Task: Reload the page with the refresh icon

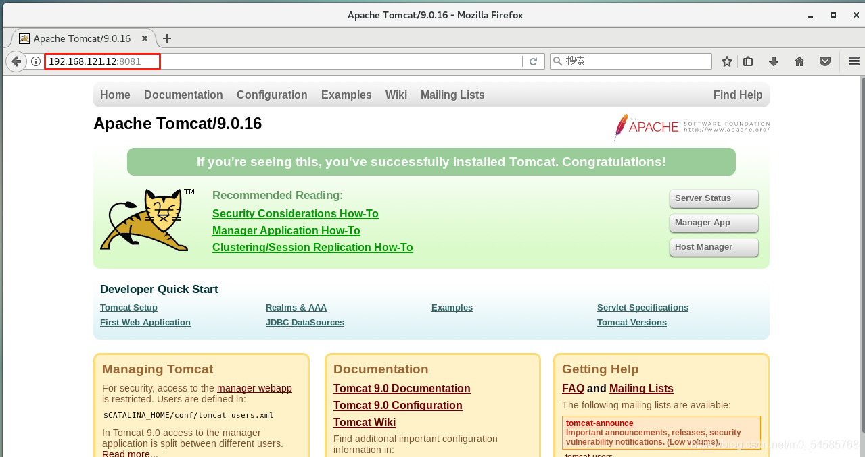Action: pos(533,61)
